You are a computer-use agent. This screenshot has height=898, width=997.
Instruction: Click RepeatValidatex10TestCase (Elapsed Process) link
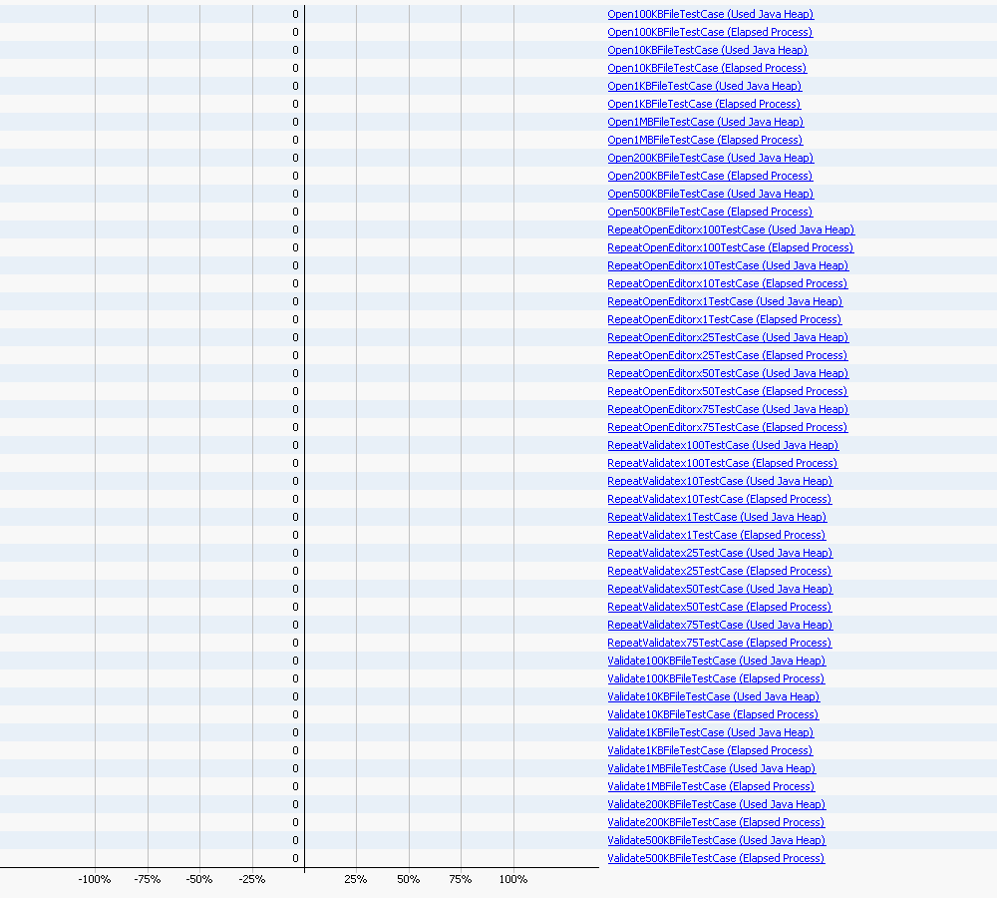(719, 499)
